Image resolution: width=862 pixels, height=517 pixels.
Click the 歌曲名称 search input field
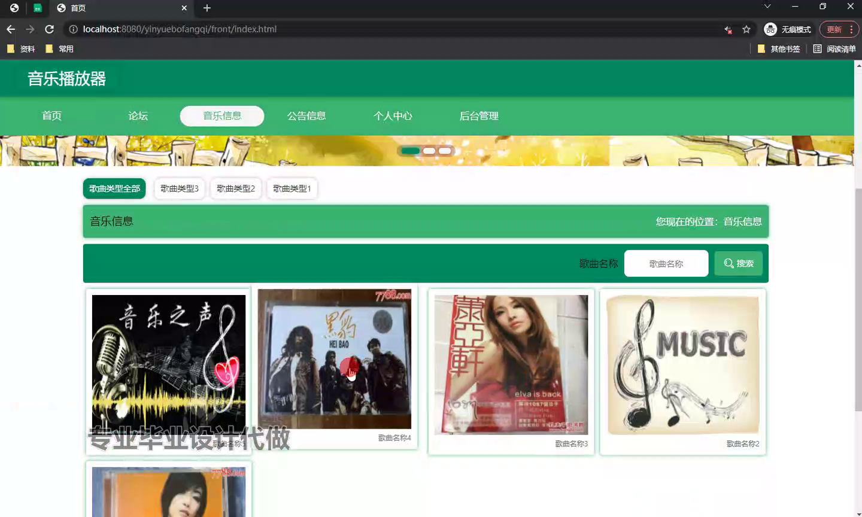(666, 264)
